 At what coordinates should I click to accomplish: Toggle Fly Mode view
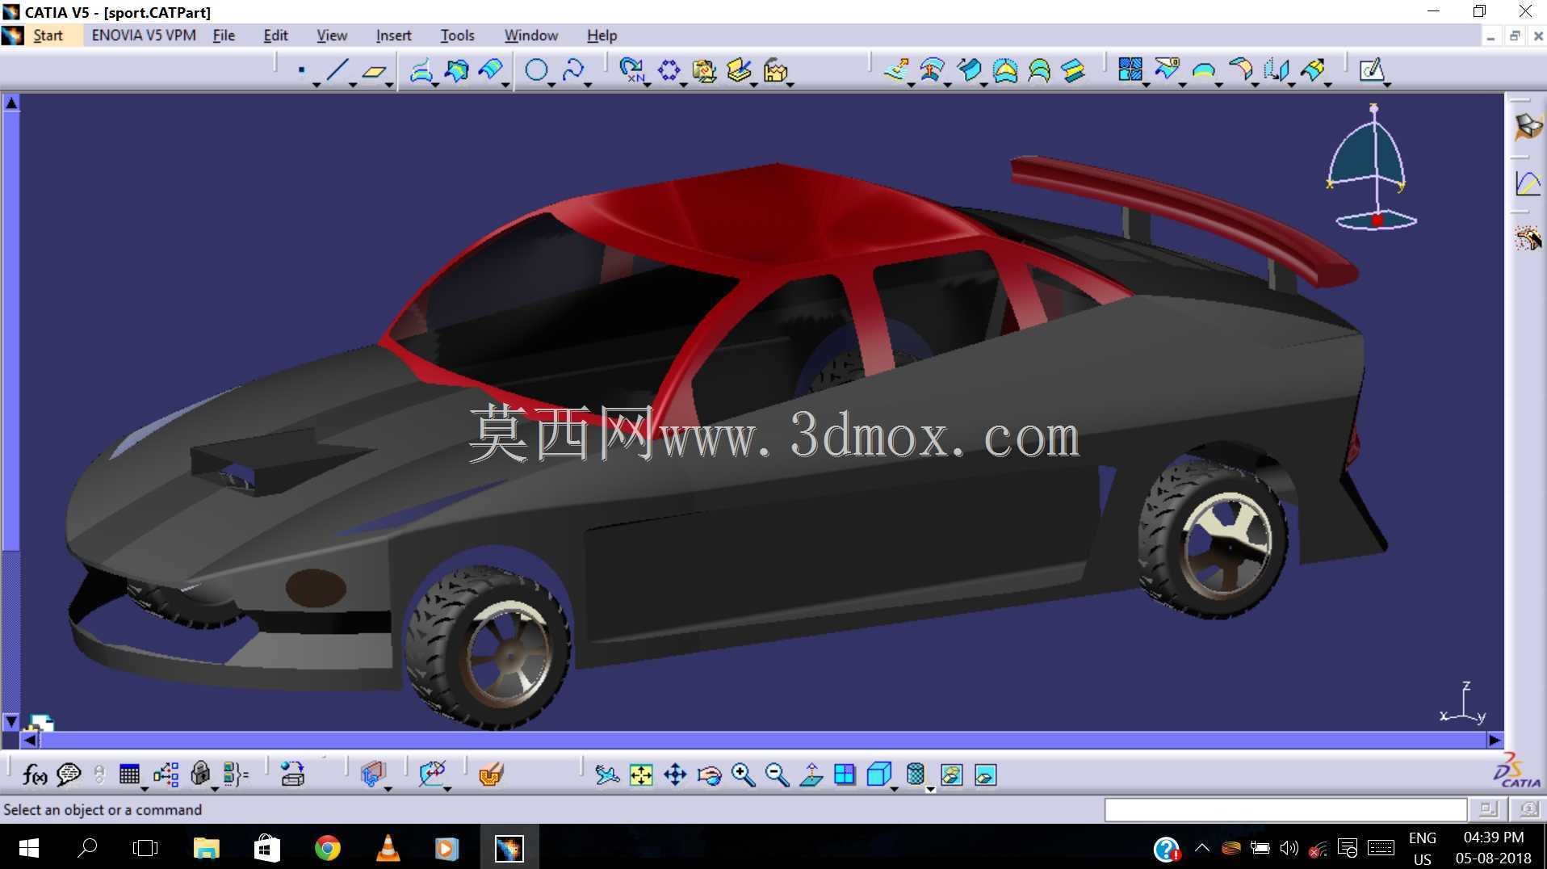click(606, 775)
